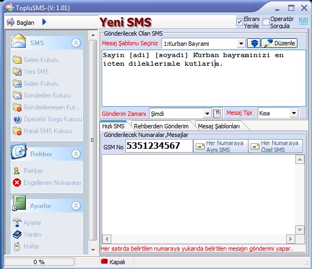312x269 pixels.
Task: Click the numbers list scroll up arrow
Action: pos(300,160)
